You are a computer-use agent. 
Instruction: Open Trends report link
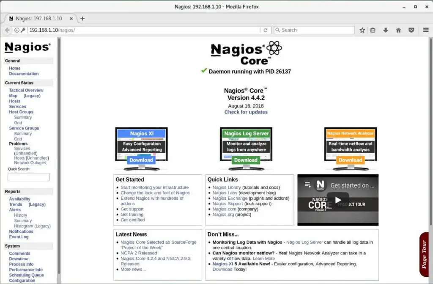[x=16, y=204]
